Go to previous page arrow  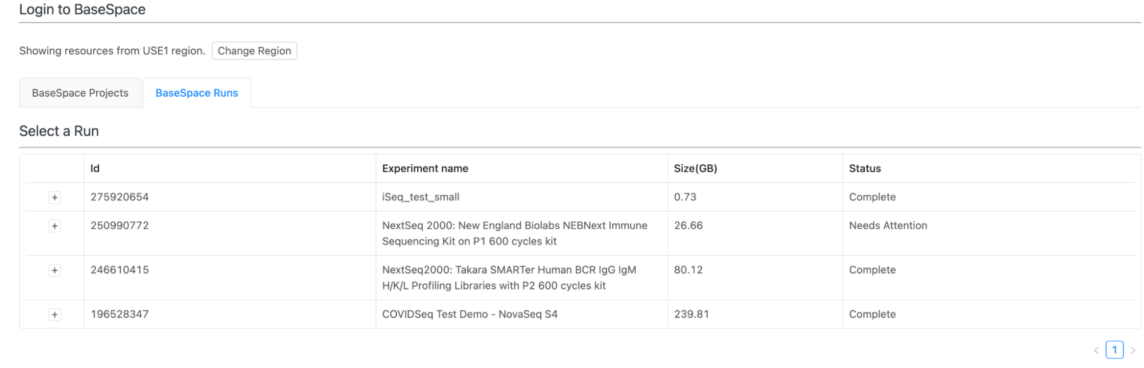tap(1096, 350)
